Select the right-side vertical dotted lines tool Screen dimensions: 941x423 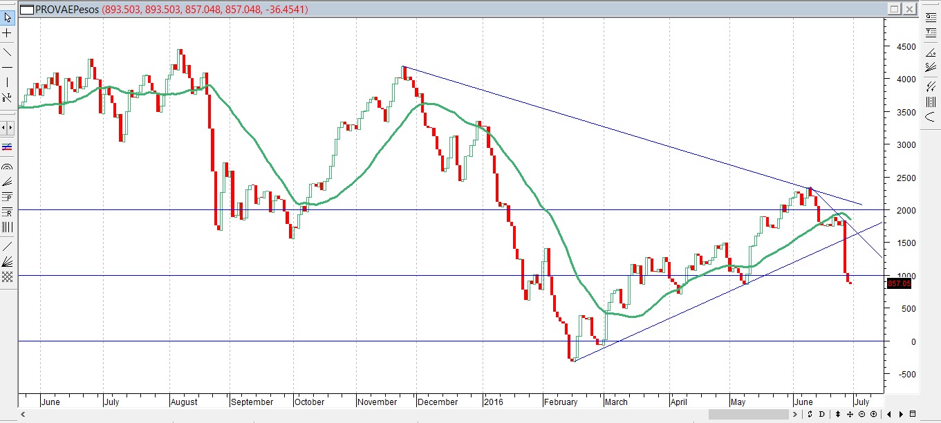pos(931,102)
